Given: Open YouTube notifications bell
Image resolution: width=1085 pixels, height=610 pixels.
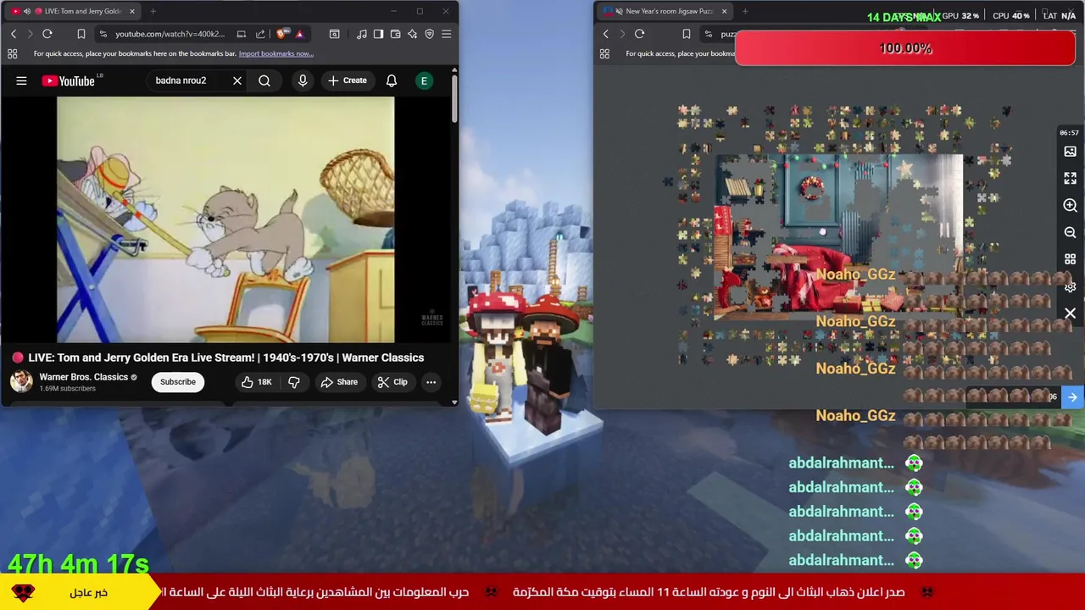Looking at the screenshot, I should point(392,80).
